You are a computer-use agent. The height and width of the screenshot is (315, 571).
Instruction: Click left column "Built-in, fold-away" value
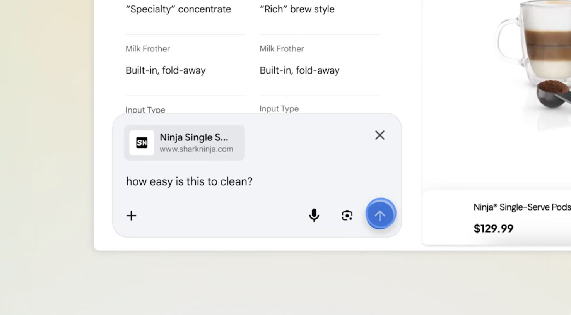(x=166, y=70)
